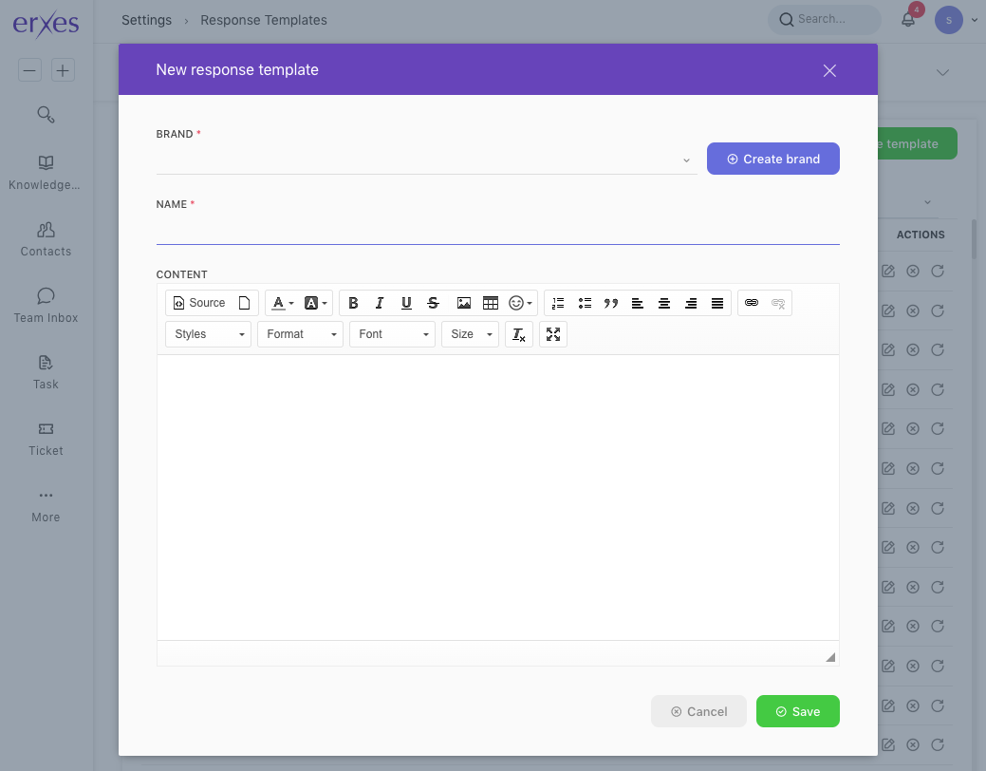
Task: Click the editor resize handle
Action: click(830, 657)
